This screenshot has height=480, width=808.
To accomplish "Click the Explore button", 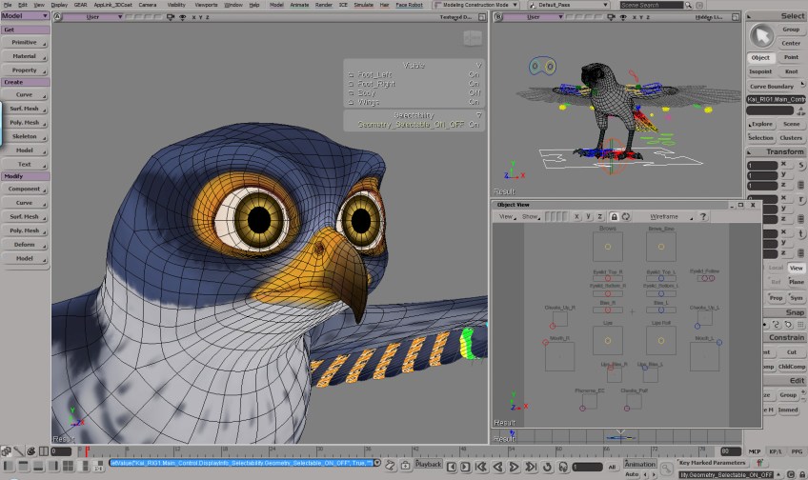I will click(761, 124).
